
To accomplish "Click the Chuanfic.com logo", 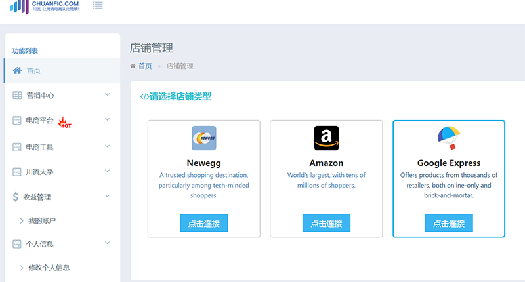I will click(x=45, y=7).
